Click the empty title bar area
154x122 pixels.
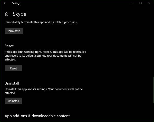pyautogui.click(x=77, y=3)
